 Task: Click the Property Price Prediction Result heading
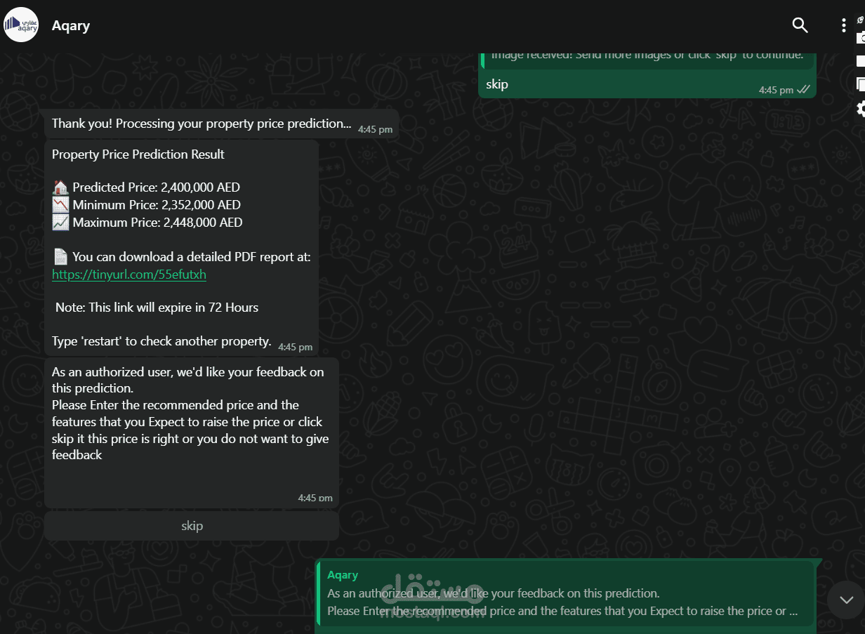[x=138, y=154]
